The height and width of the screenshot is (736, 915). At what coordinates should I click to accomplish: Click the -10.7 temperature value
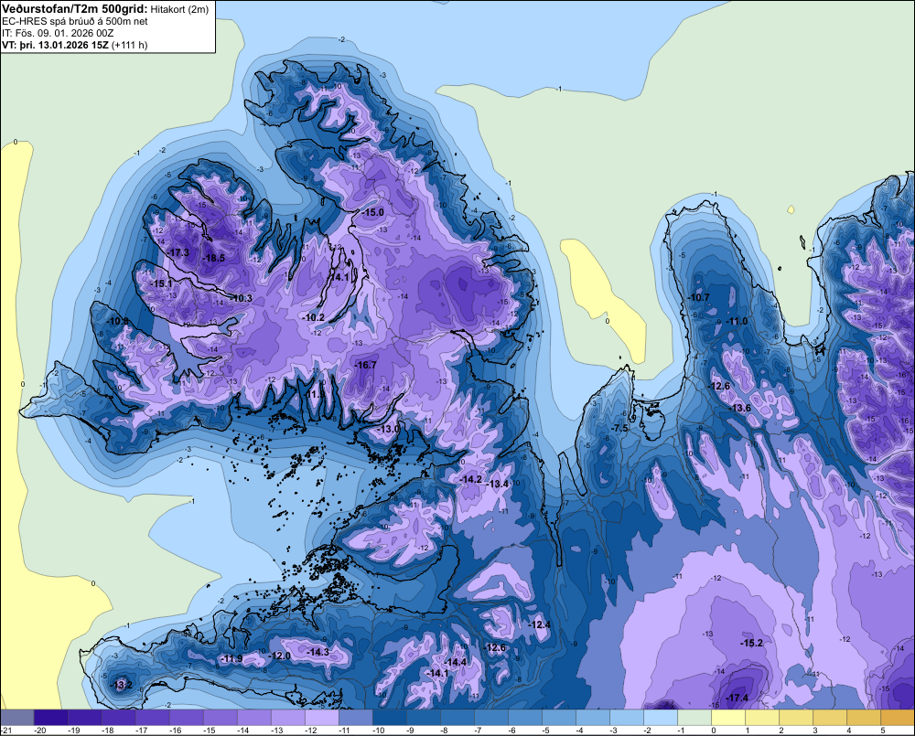(x=698, y=297)
